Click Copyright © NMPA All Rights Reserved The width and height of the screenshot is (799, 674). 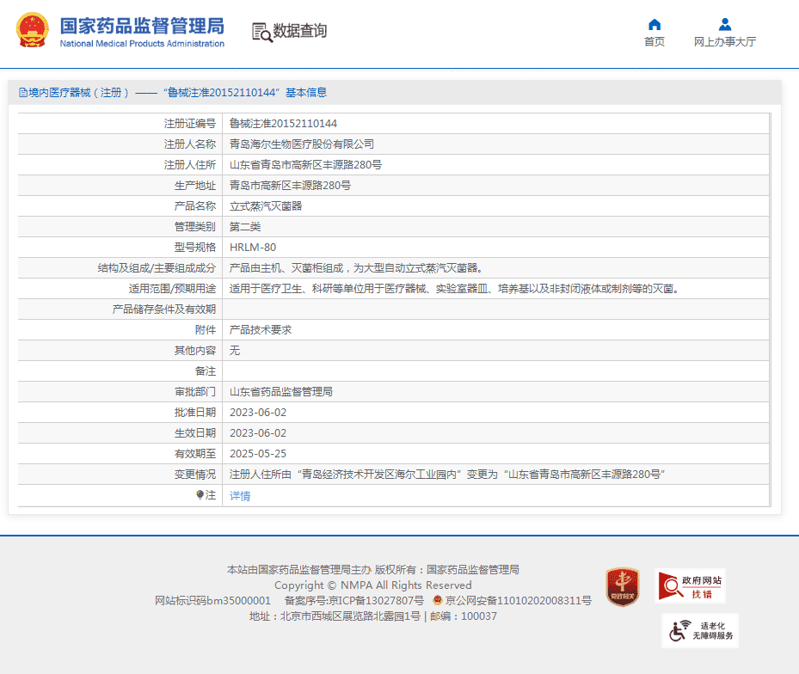(373, 585)
